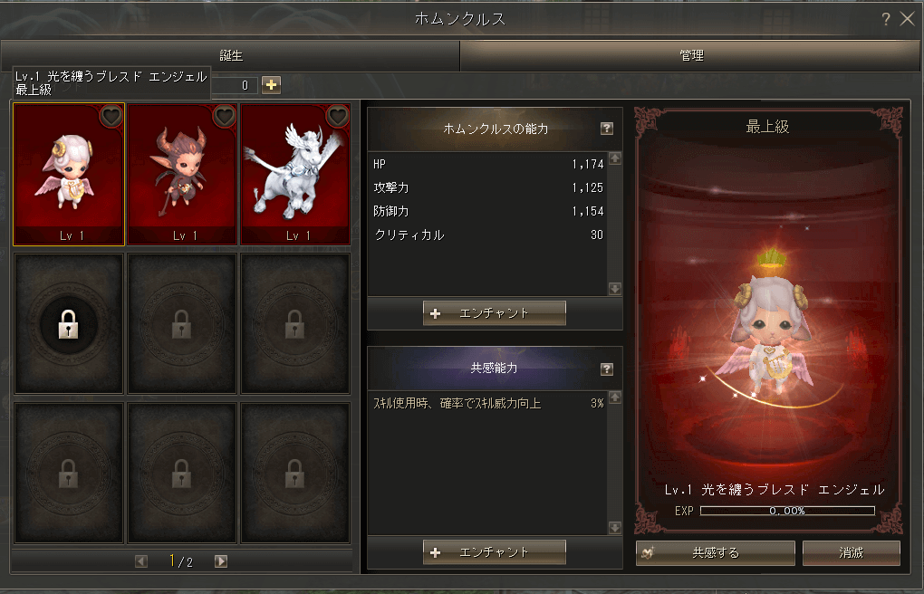The height and width of the screenshot is (594, 924).
Task: Click the highlighted padlock slot to unlock
Action: [68, 324]
